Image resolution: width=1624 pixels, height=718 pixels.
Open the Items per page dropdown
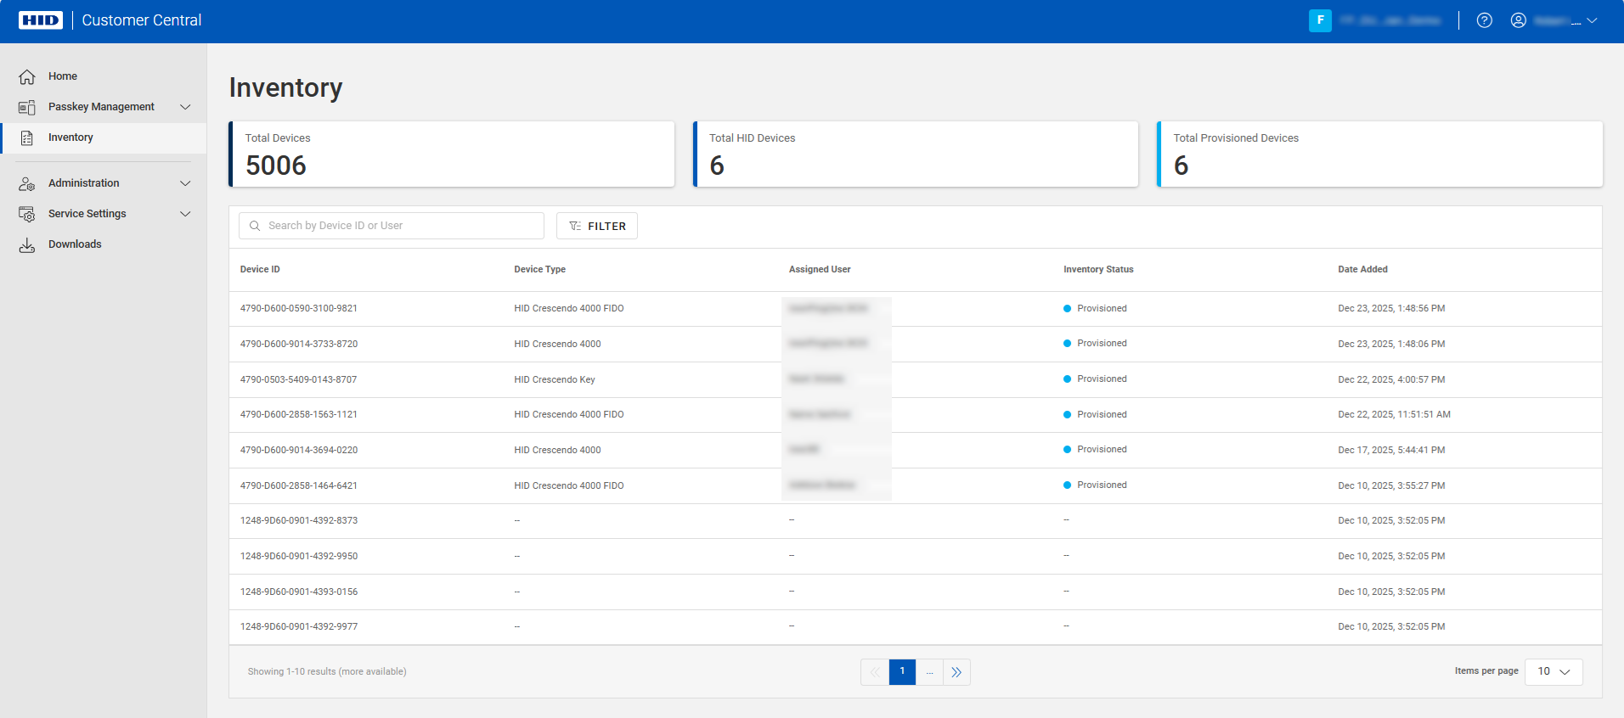[x=1553, y=671]
